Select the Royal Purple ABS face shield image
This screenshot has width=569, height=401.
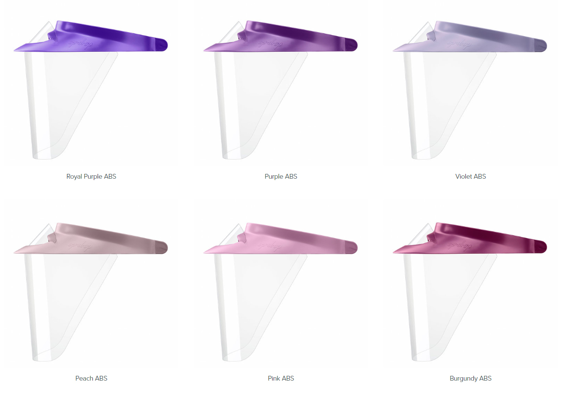(91, 90)
